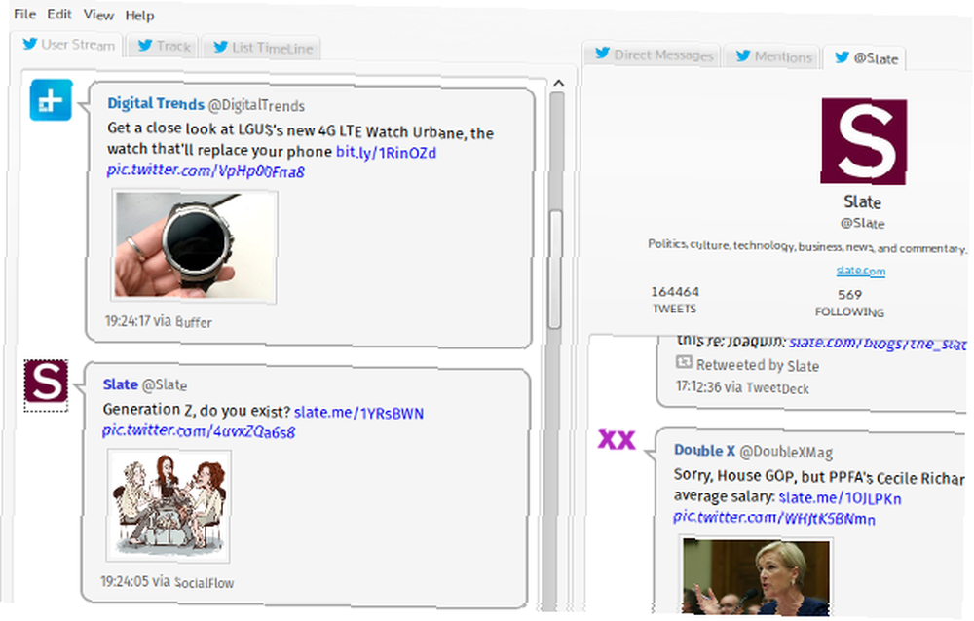This screenshot has width=974, height=621.
Task: Open the Double X author name
Action: pyautogui.click(x=704, y=451)
